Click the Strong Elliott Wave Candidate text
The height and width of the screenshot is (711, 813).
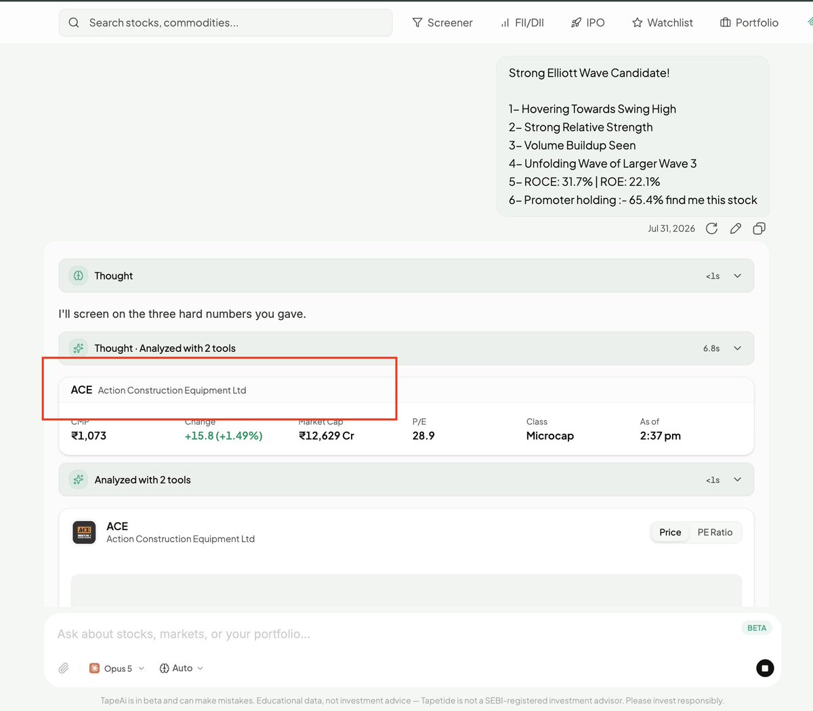point(589,73)
